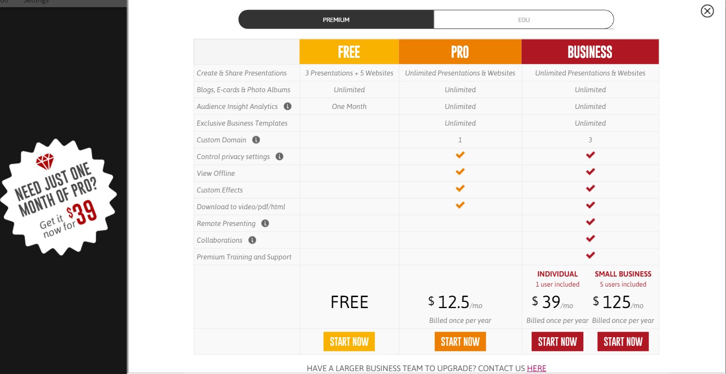Close the pricing dialog with X icon
Image resolution: width=726 pixels, height=374 pixels.
coord(707,11)
